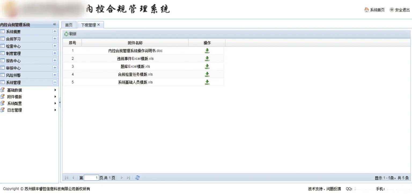Open the 日志管理 menu item
This screenshot has width=412, height=194.
click(x=15, y=110)
